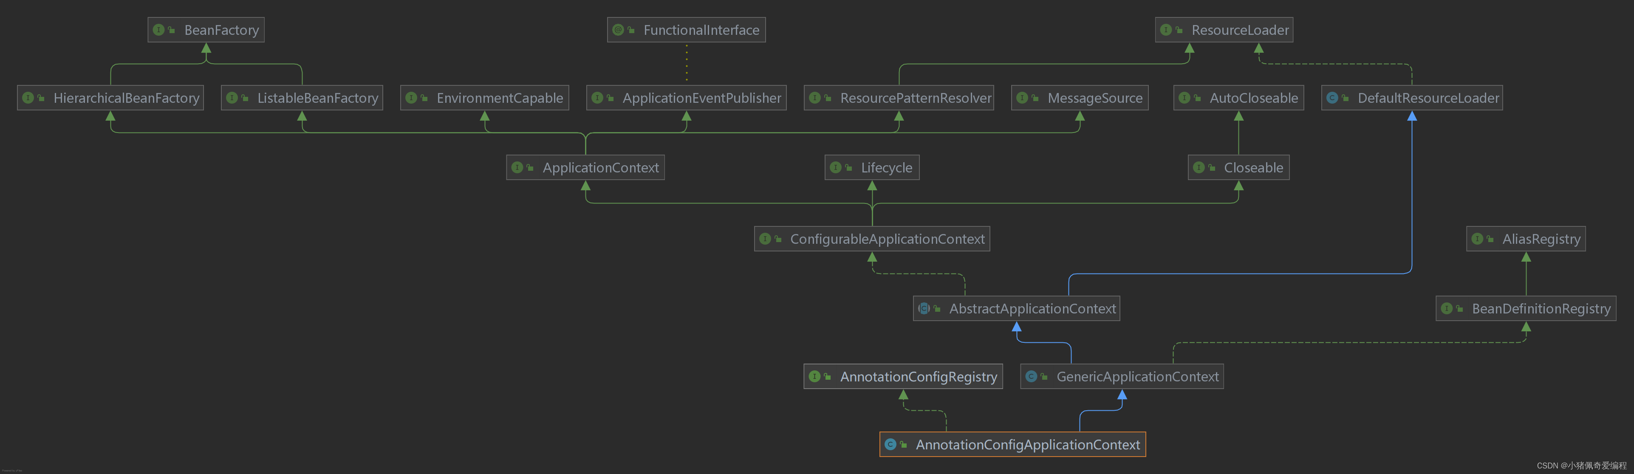Select the ConfigurableApplicationContext node label
The image size is (1634, 474).
(888, 239)
